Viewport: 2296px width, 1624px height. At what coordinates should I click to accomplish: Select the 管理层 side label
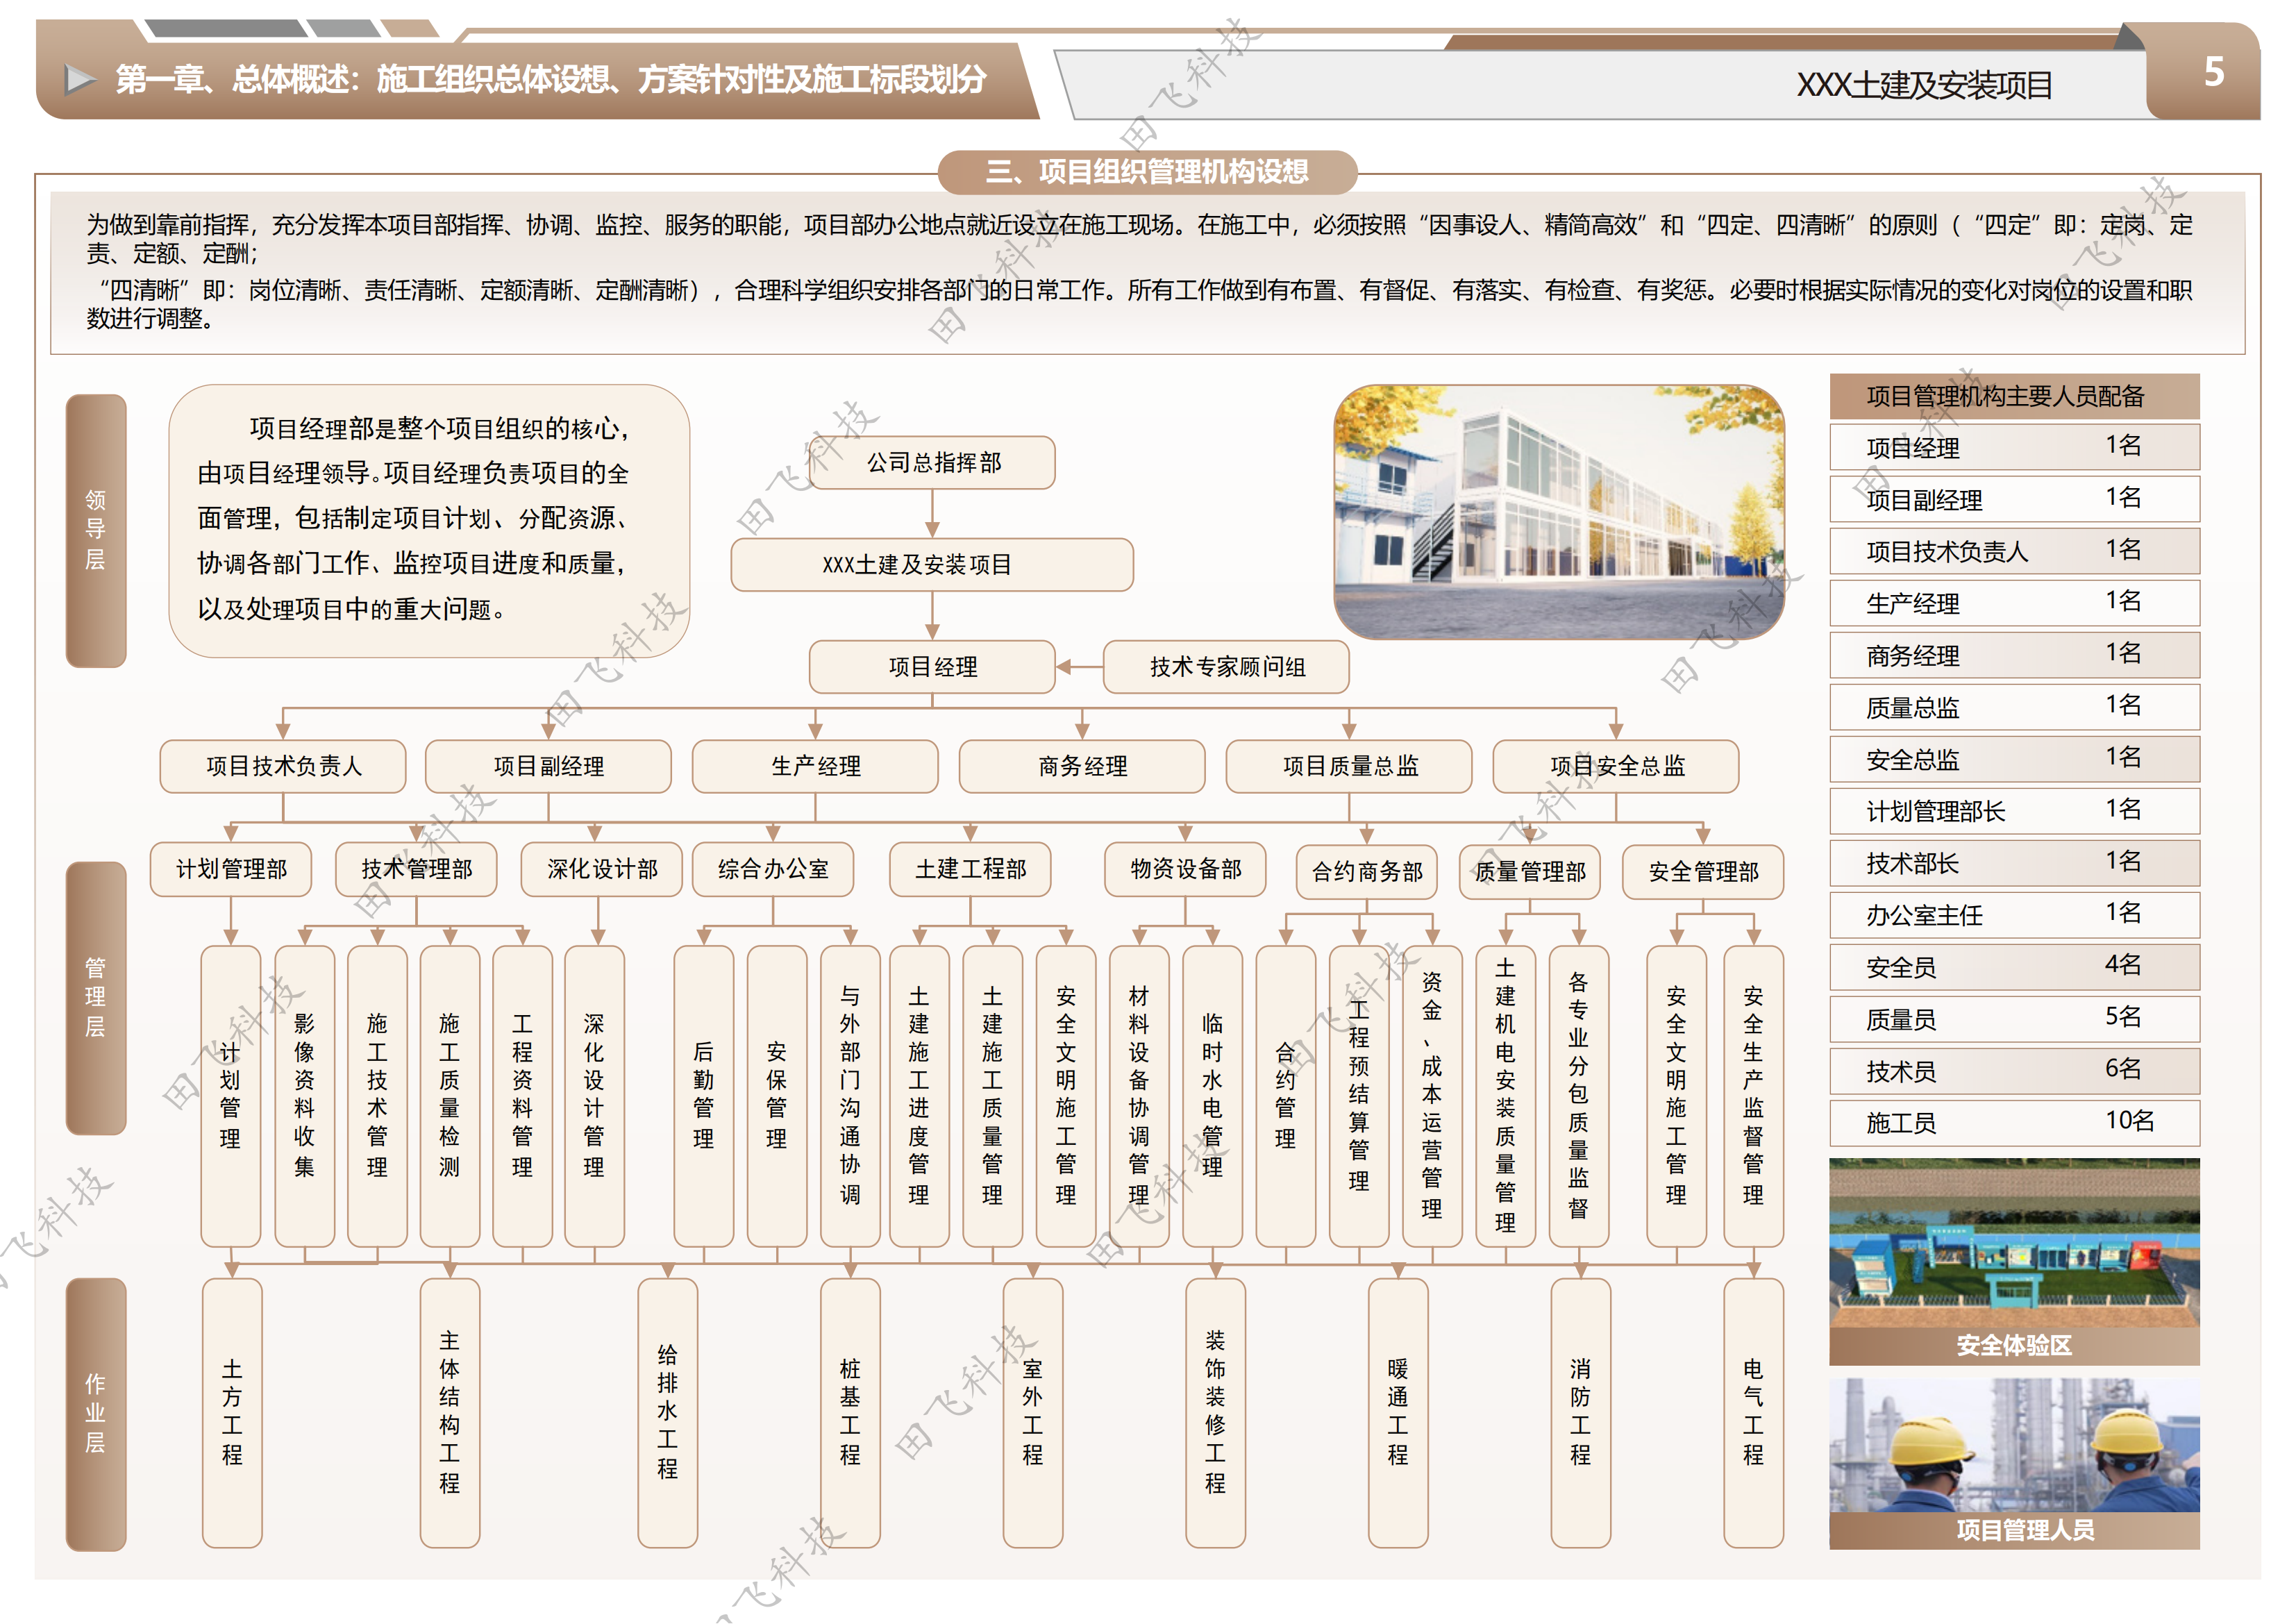pos(96,997)
